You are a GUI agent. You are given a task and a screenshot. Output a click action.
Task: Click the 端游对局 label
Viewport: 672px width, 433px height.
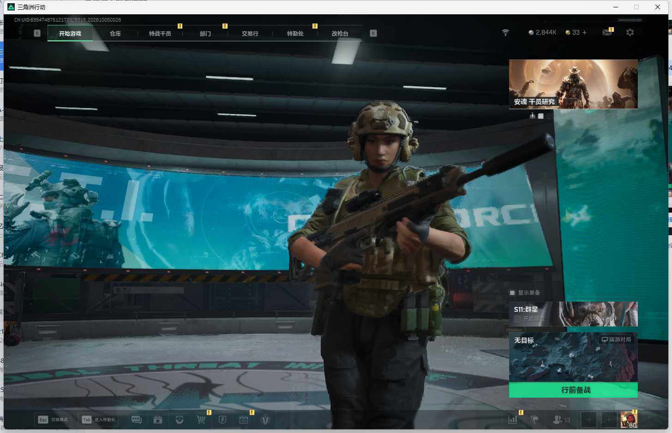click(616, 339)
